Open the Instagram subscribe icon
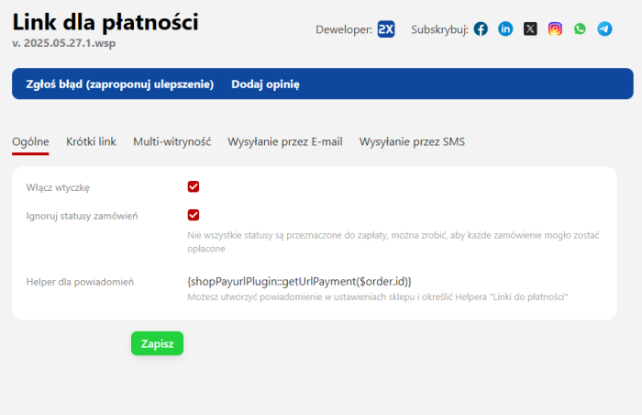This screenshot has width=642, height=415. tap(555, 29)
